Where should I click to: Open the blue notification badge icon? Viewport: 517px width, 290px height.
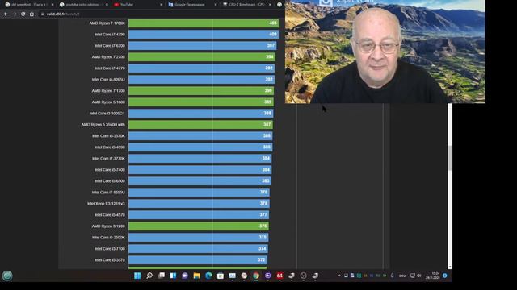click(445, 275)
